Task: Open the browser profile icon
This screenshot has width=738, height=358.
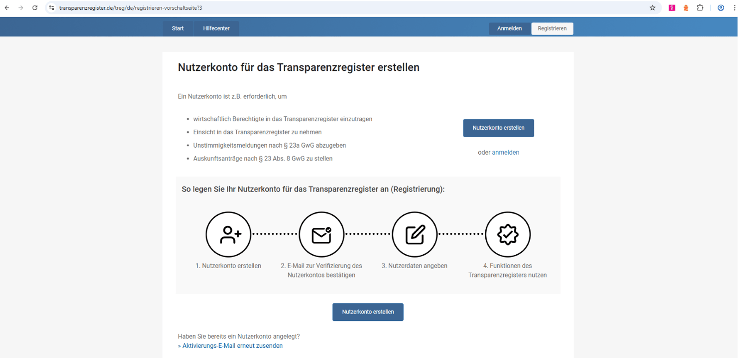Action: [720, 8]
